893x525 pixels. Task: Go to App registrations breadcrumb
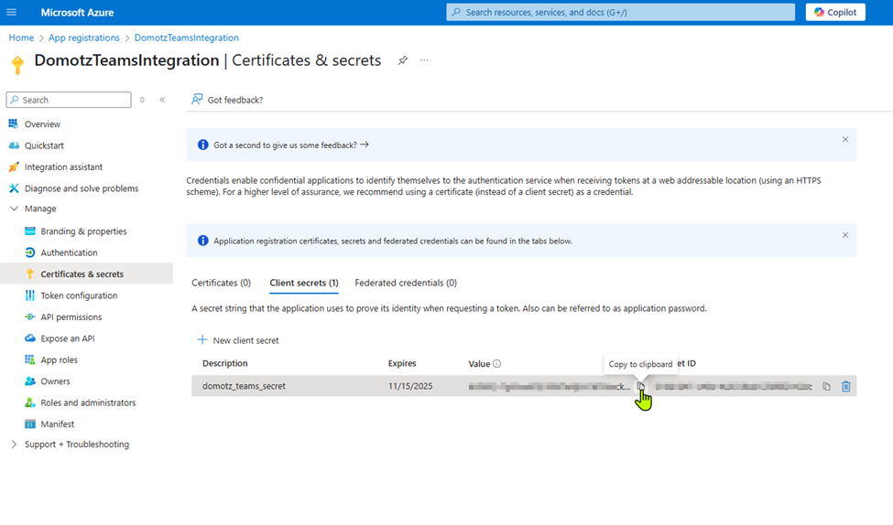coord(83,37)
